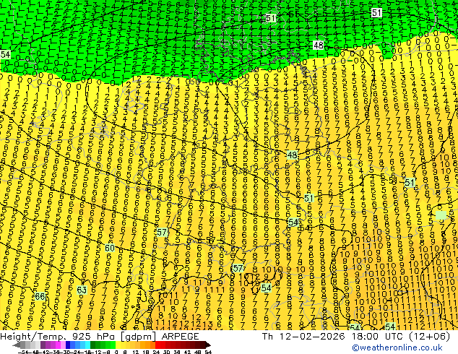The image size is (458, 354).
Task: Pick the dark green swatch above -12 in legend
Action: (x=92, y=345)
